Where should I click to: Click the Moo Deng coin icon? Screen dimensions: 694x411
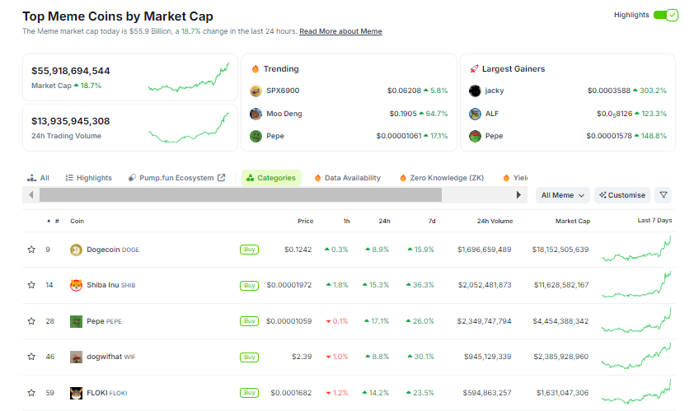[x=256, y=114]
